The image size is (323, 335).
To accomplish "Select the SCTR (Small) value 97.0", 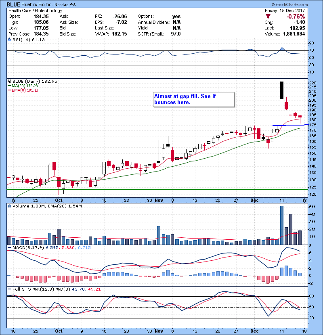I will pyautogui.click(x=176, y=34).
